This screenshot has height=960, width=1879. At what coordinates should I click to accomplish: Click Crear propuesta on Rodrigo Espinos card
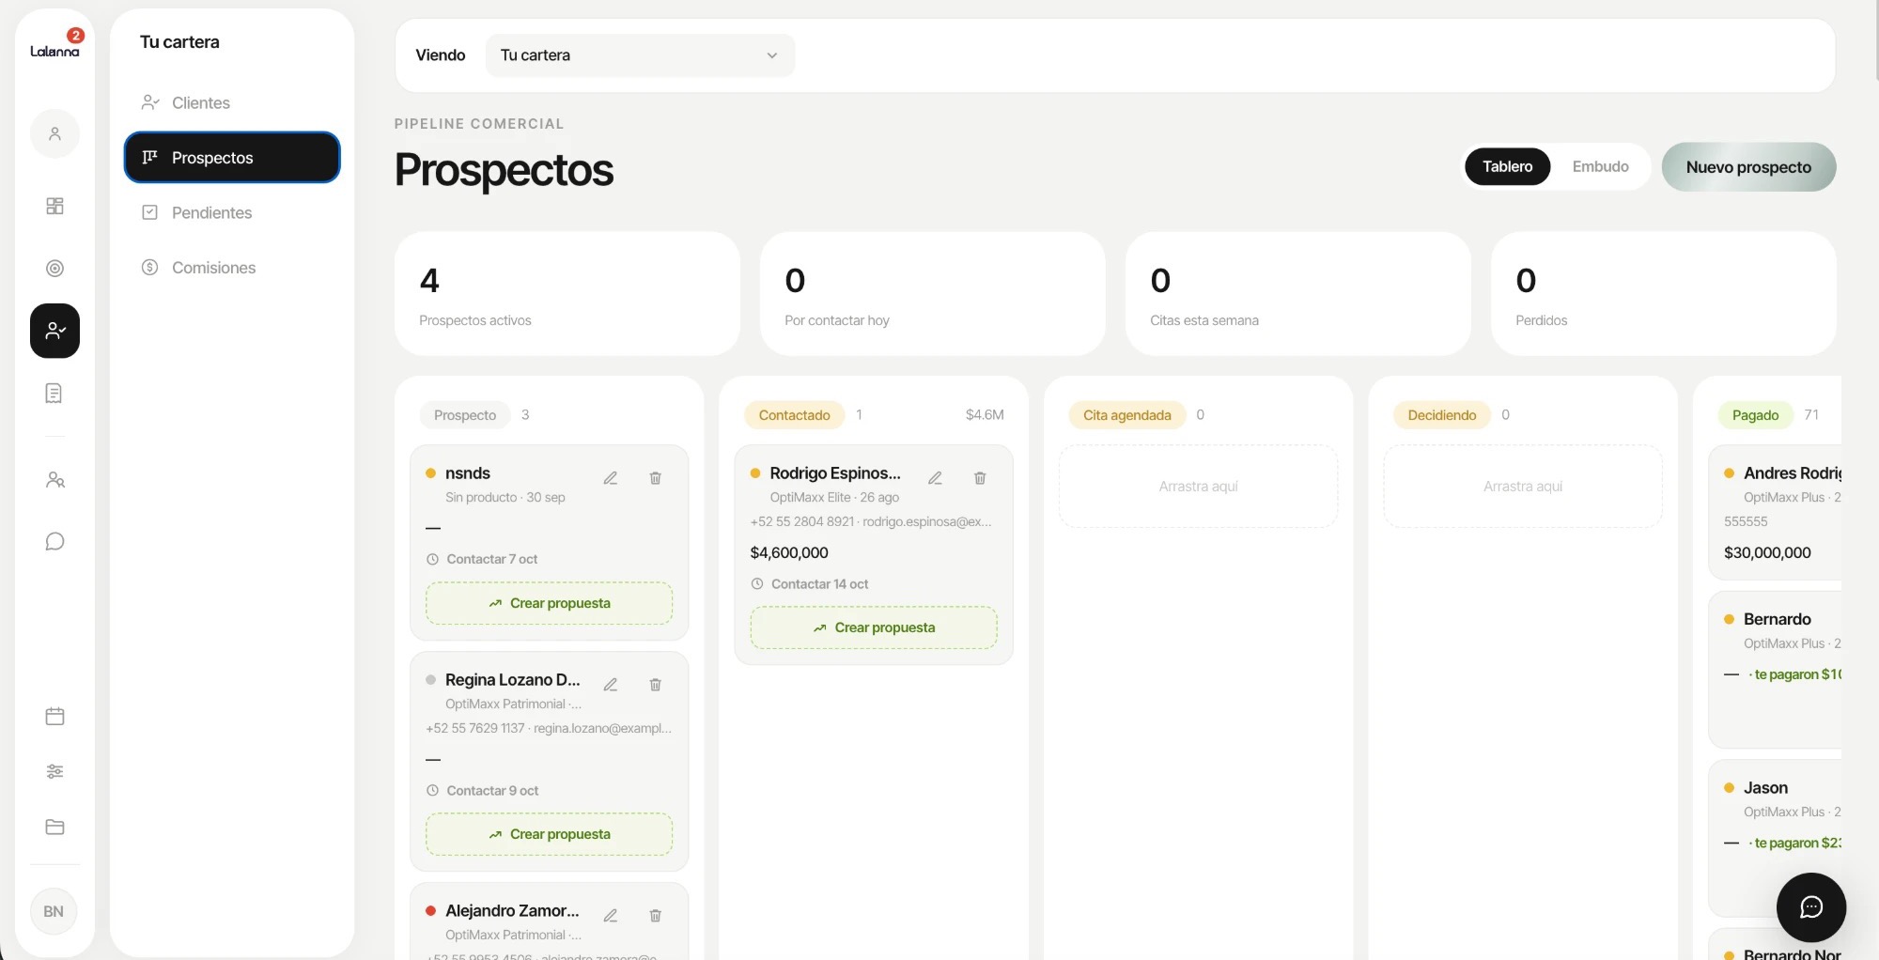pyautogui.click(x=874, y=627)
